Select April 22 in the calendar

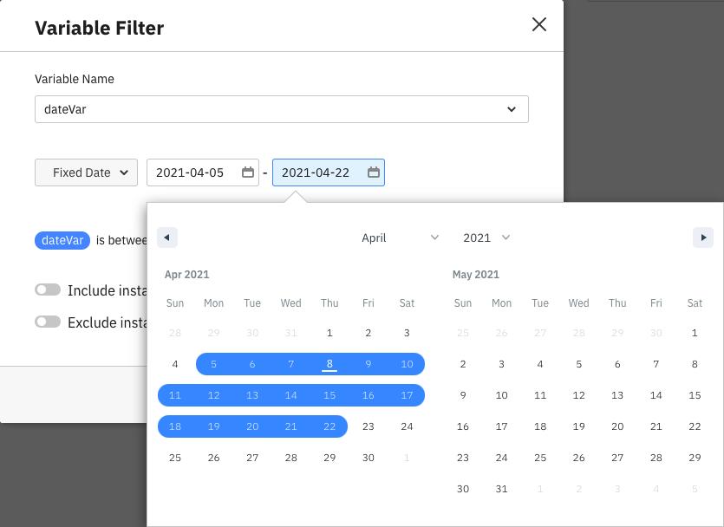click(329, 426)
